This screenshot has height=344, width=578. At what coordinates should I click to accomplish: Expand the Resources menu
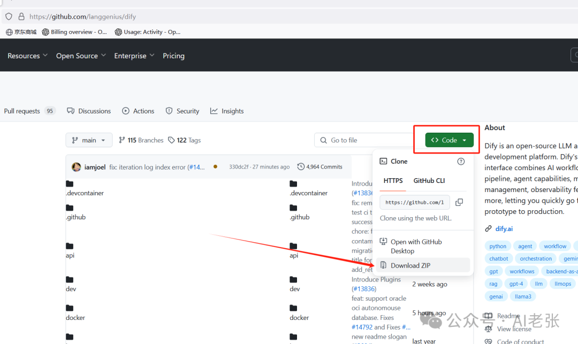point(28,56)
